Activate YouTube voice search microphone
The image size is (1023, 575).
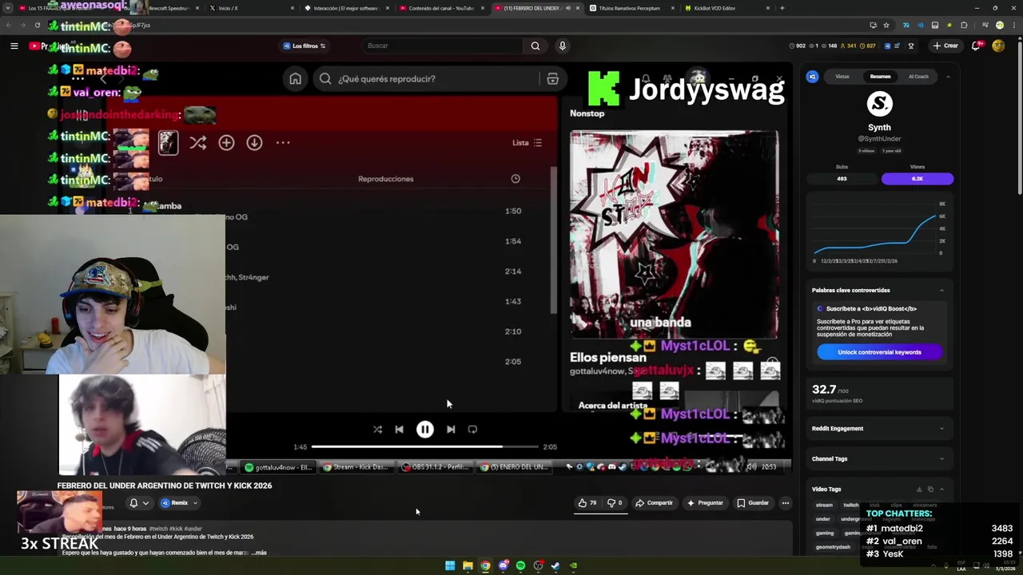(x=562, y=46)
